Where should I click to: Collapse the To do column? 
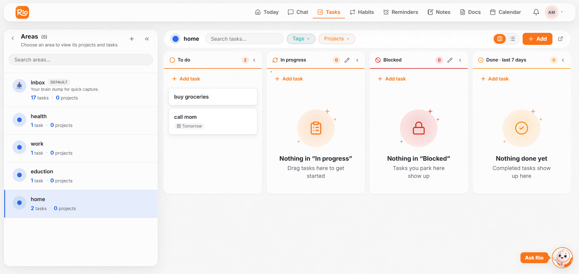click(x=254, y=60)
